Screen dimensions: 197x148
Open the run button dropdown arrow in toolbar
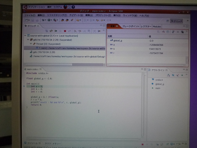point(51,20)
